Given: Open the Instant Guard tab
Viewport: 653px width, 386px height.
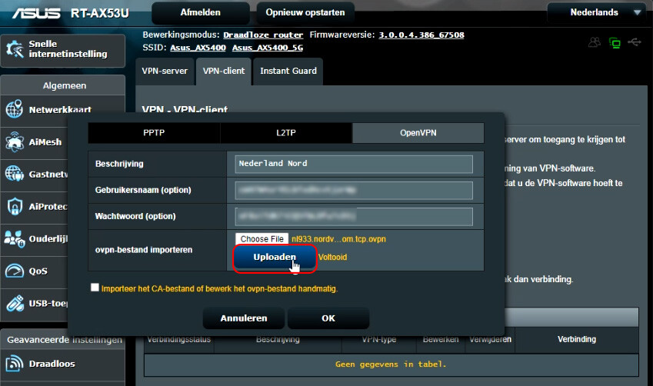Looking at the screenshot, I should [x=288, y=72].
